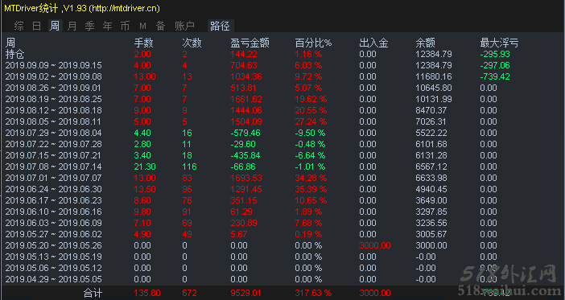Select row 2019.05.06 ~ 2019.05.12
Viewport: 565px width, 300px height.
(x=54, y=268)
